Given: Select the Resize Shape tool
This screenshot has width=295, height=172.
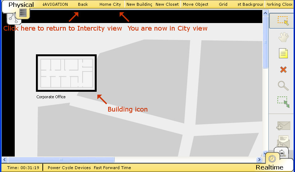Looking at the screenshot, I should click(x=283, y=102).
